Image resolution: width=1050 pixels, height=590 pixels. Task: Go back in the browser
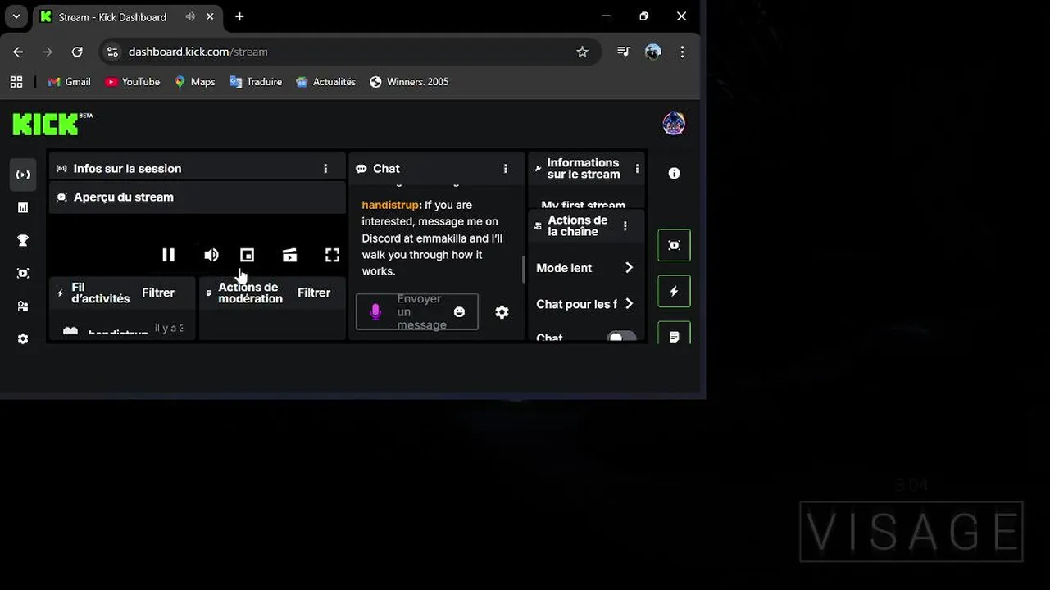[x=18, y=52]
